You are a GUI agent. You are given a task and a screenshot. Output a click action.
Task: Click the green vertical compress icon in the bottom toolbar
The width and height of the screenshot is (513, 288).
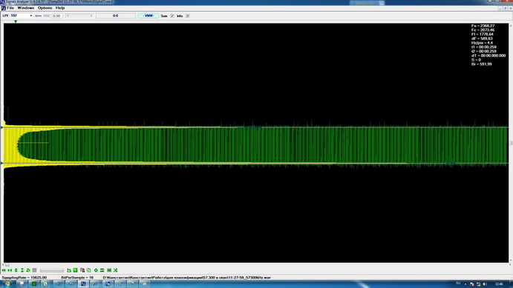click(22, 270)
